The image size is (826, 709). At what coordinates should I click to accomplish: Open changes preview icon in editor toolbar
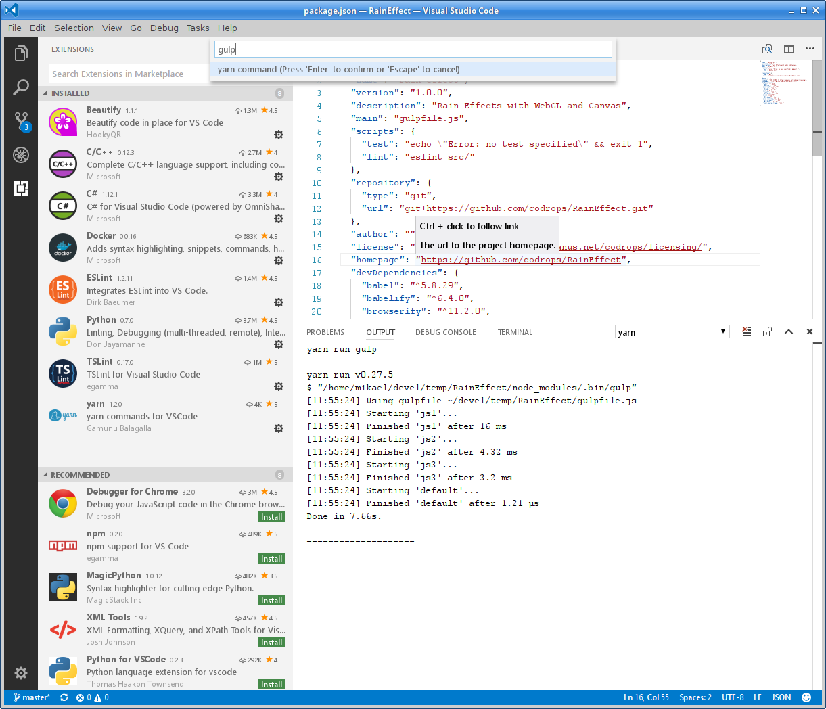pos(767,49)
